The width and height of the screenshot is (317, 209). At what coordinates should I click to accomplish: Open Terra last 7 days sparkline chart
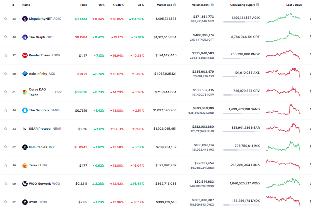(x=283, y=165)
